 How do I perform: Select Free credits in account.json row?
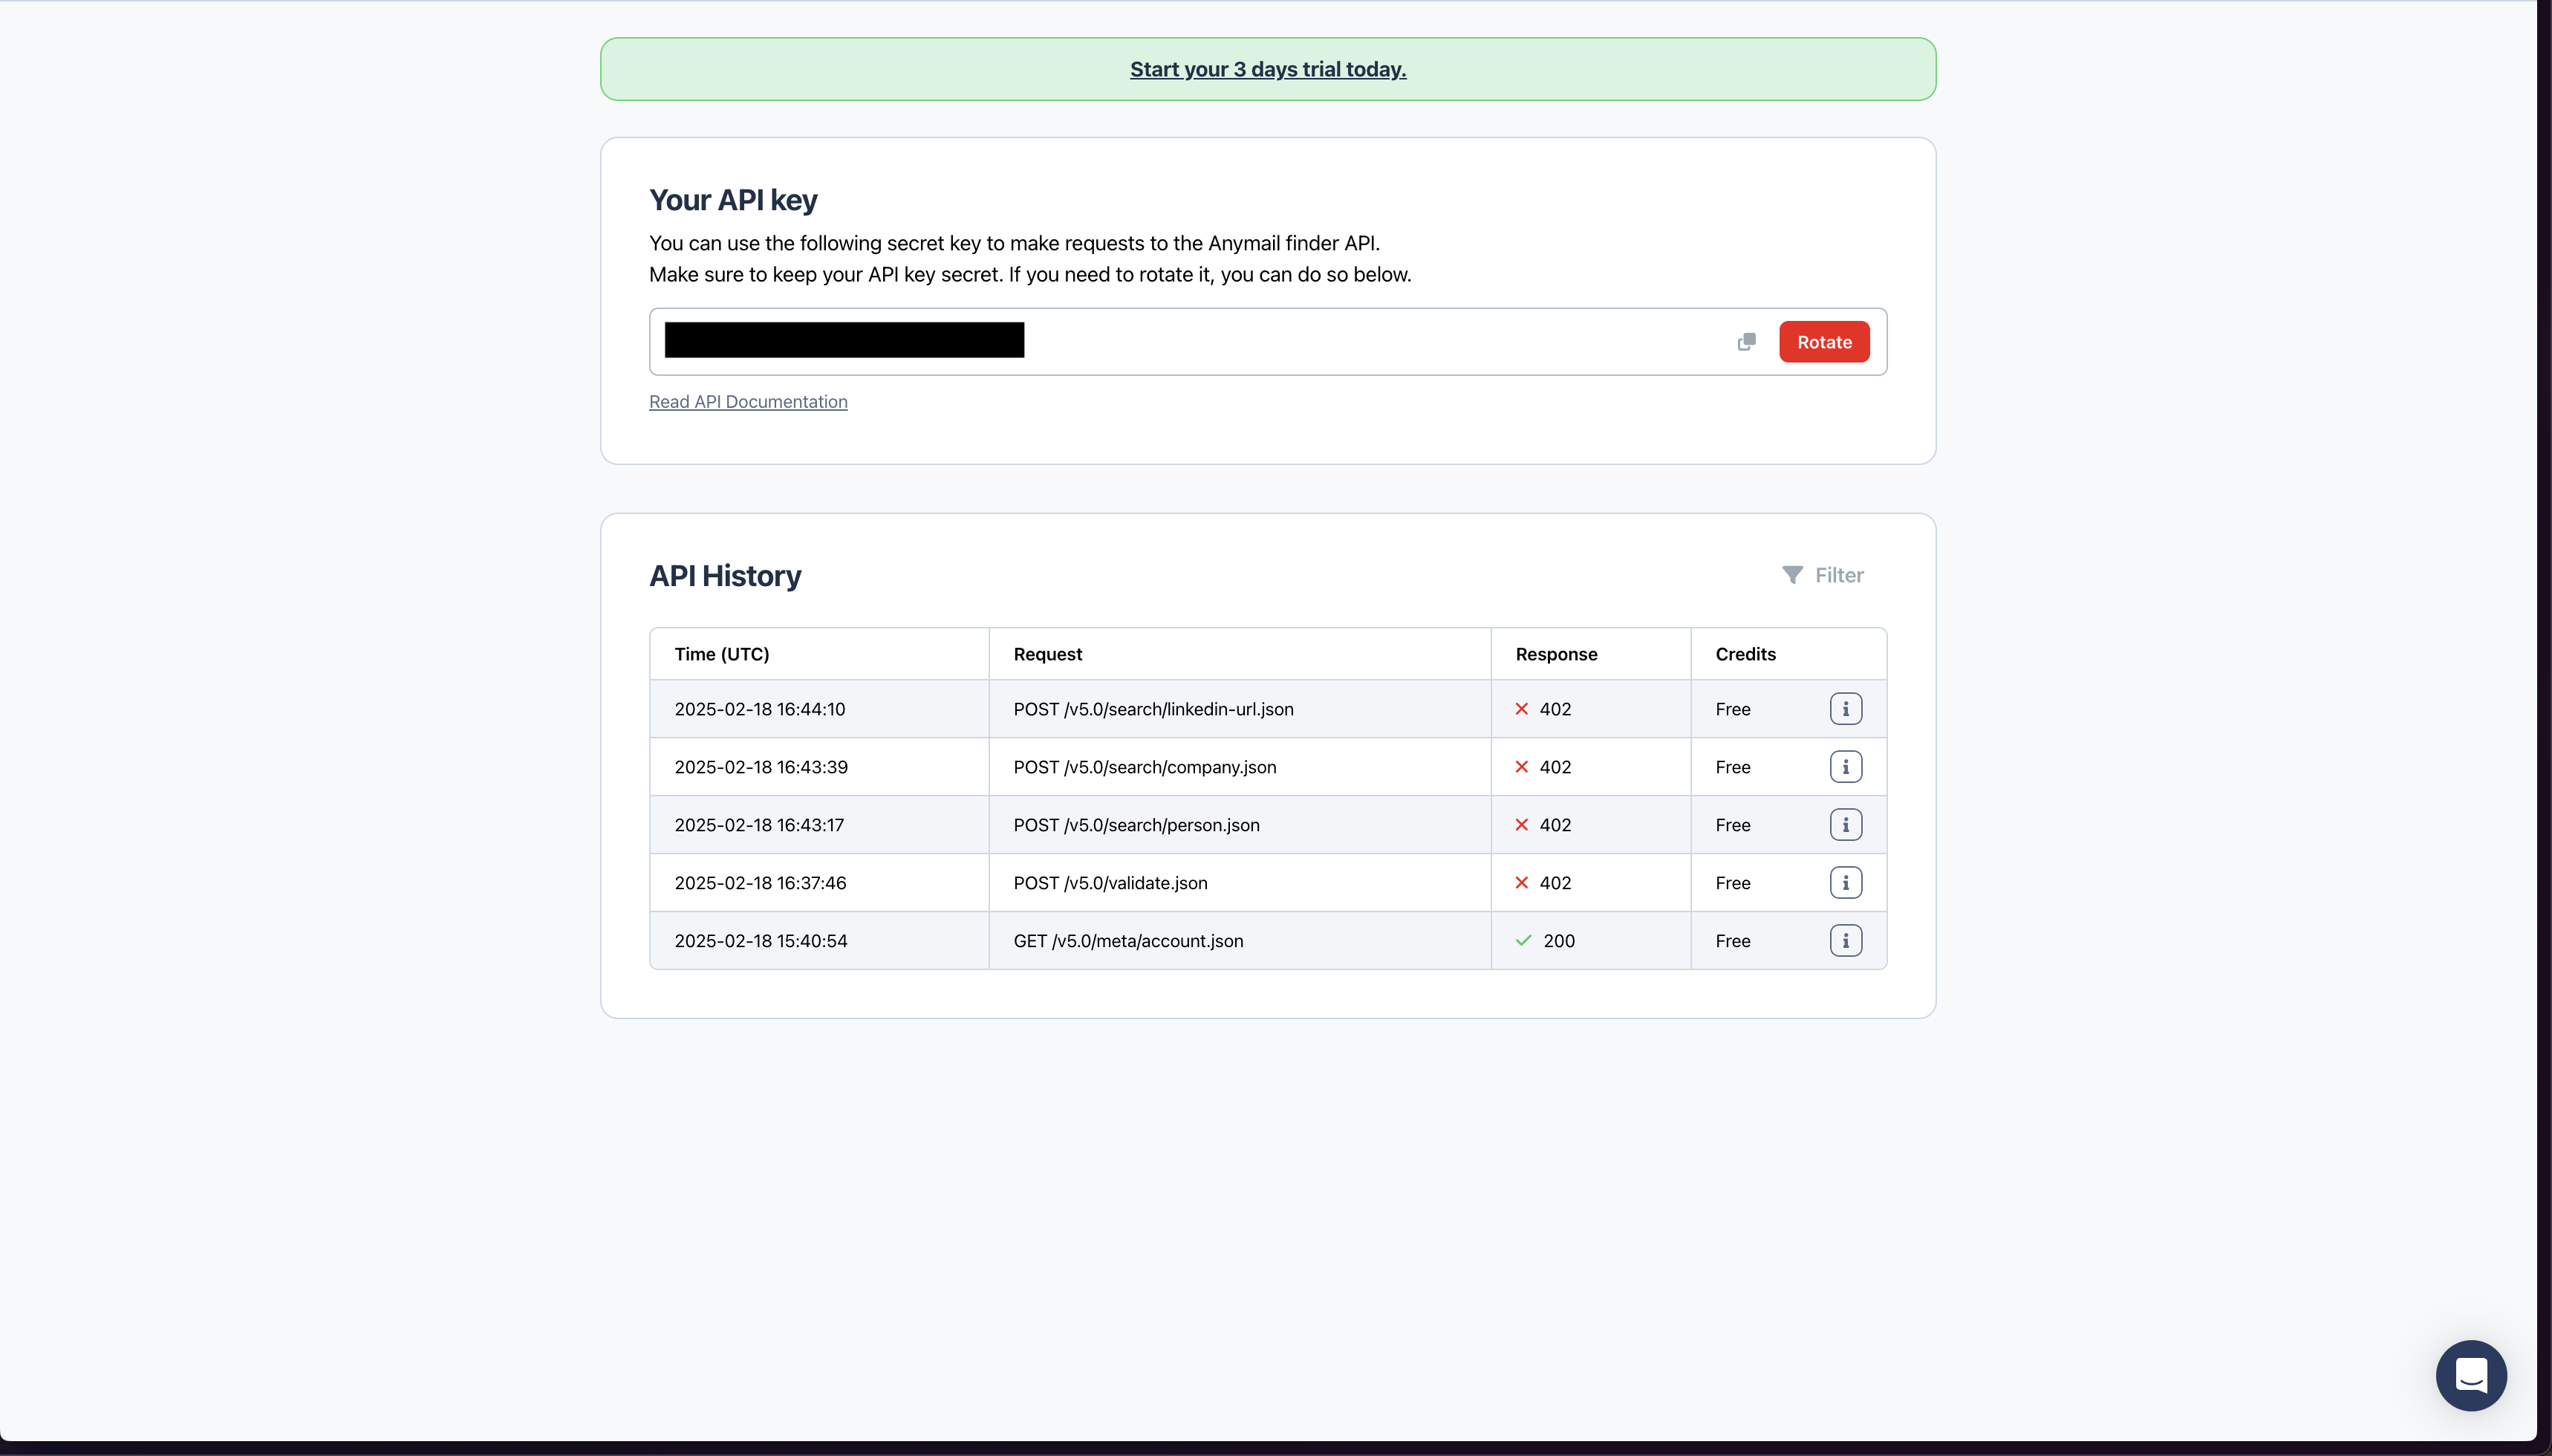(x=1732, y=941)
